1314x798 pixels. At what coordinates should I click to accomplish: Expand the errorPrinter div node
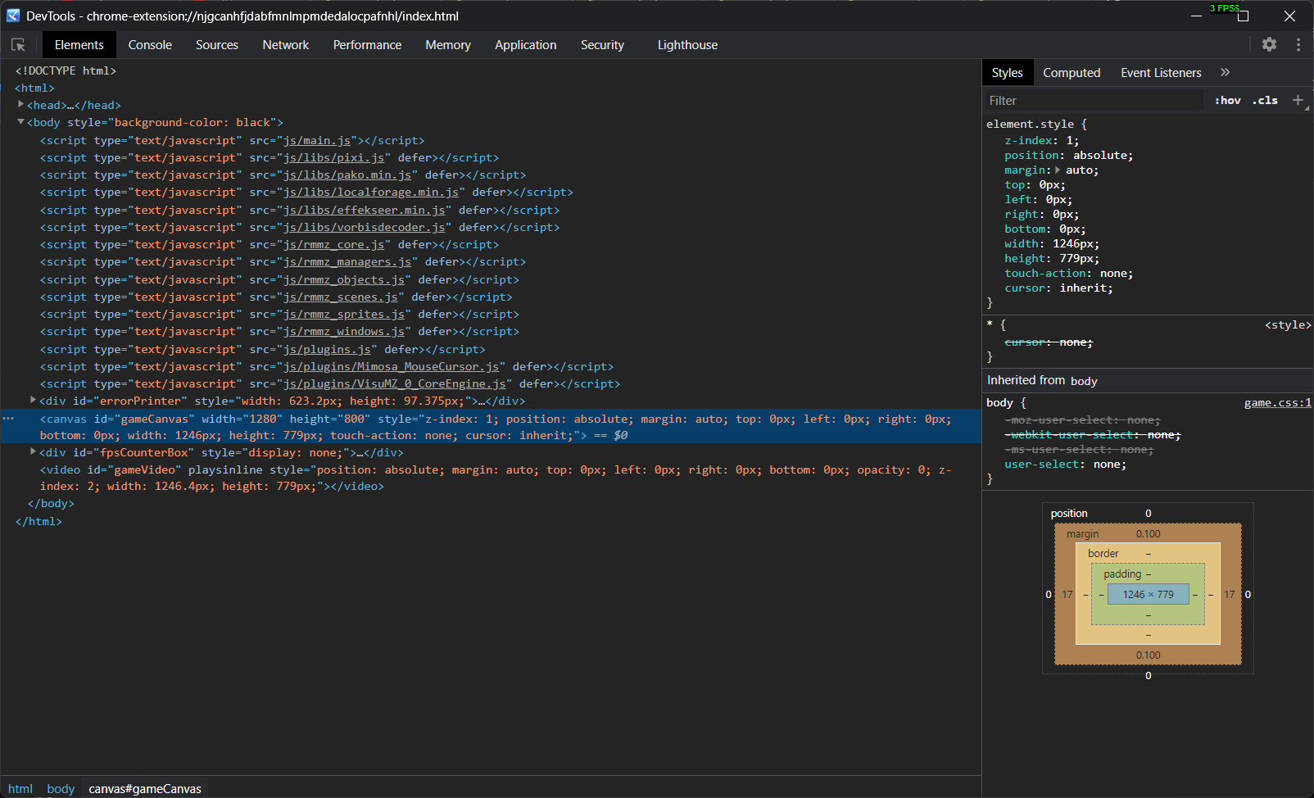point(31,401)
